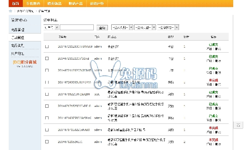Open details for order 2014072112221
249x150 pixels.
click(x=209, y=61)
